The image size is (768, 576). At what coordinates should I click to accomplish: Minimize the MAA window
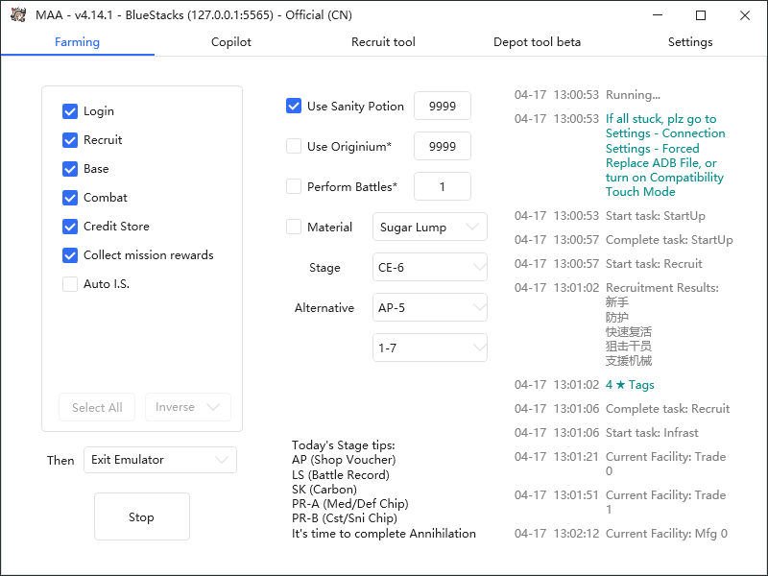tap(658, 15)
